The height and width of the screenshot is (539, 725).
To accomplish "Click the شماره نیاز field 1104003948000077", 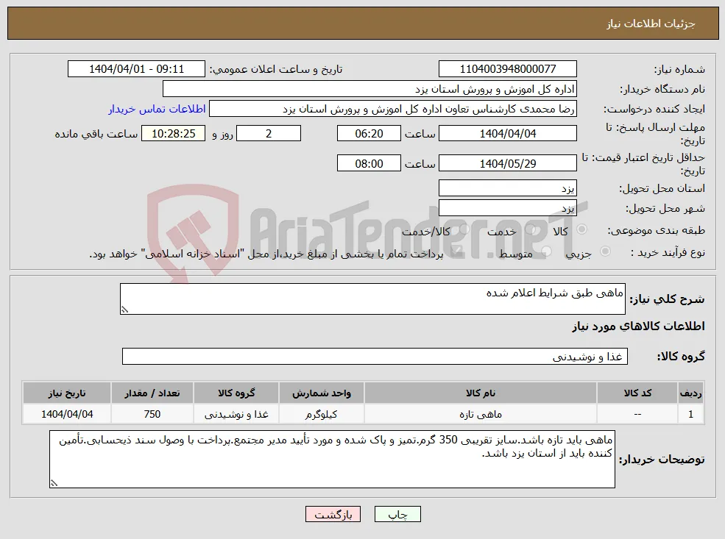I will tap(508, 69).
